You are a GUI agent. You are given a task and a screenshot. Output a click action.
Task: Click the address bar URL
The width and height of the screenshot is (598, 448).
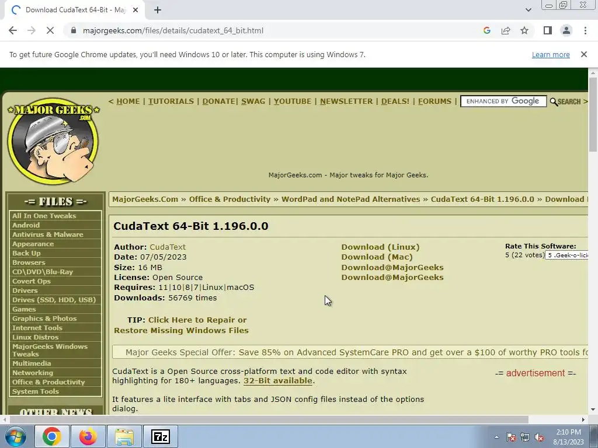pos(173,30)
